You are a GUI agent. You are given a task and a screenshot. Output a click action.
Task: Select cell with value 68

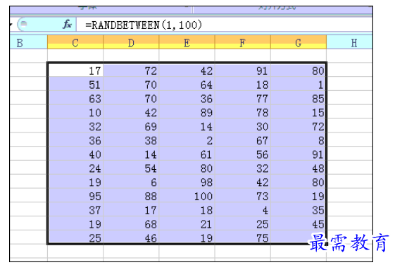click(131, 223)
